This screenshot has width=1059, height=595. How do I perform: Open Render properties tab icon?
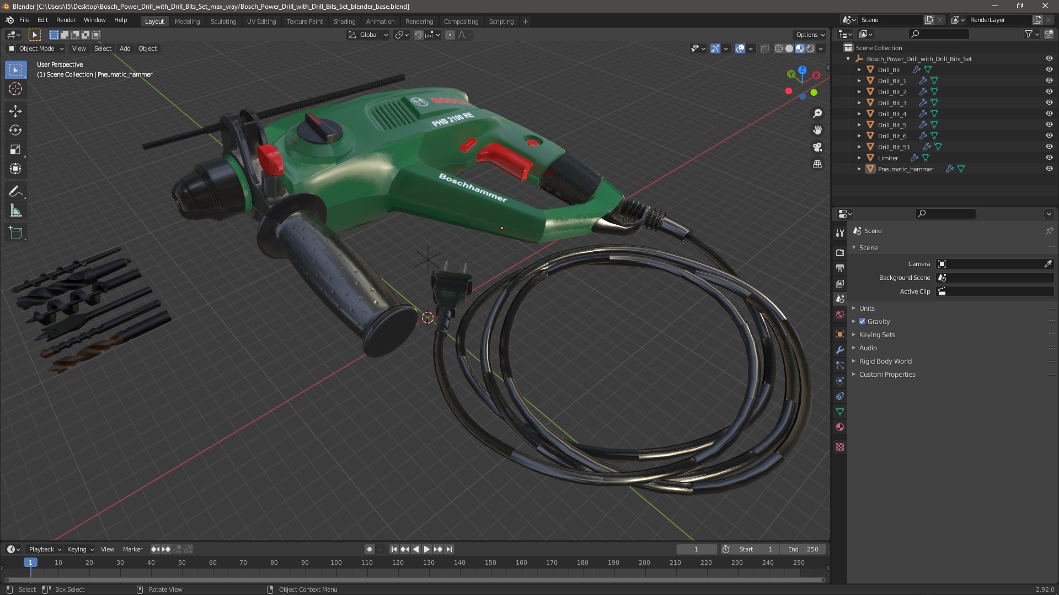(x=840, y=252)
